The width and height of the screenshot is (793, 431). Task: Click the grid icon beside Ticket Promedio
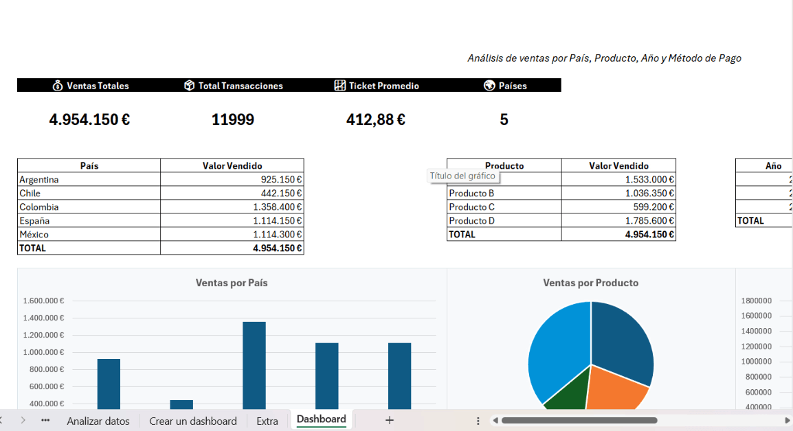pos(340,85)
